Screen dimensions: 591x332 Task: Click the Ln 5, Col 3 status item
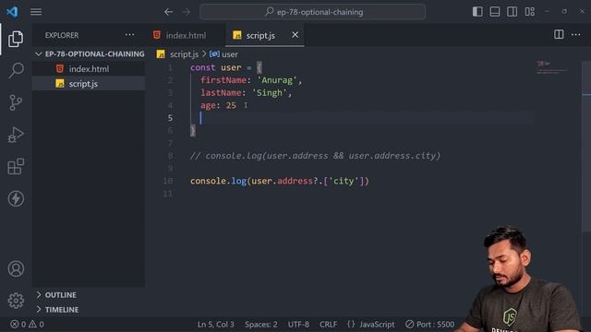click(x=215, y=324)
